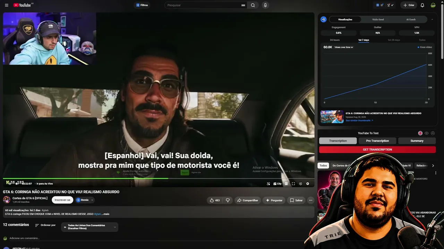Open player settings gear
444x249 pixels.
pos(308,184)
